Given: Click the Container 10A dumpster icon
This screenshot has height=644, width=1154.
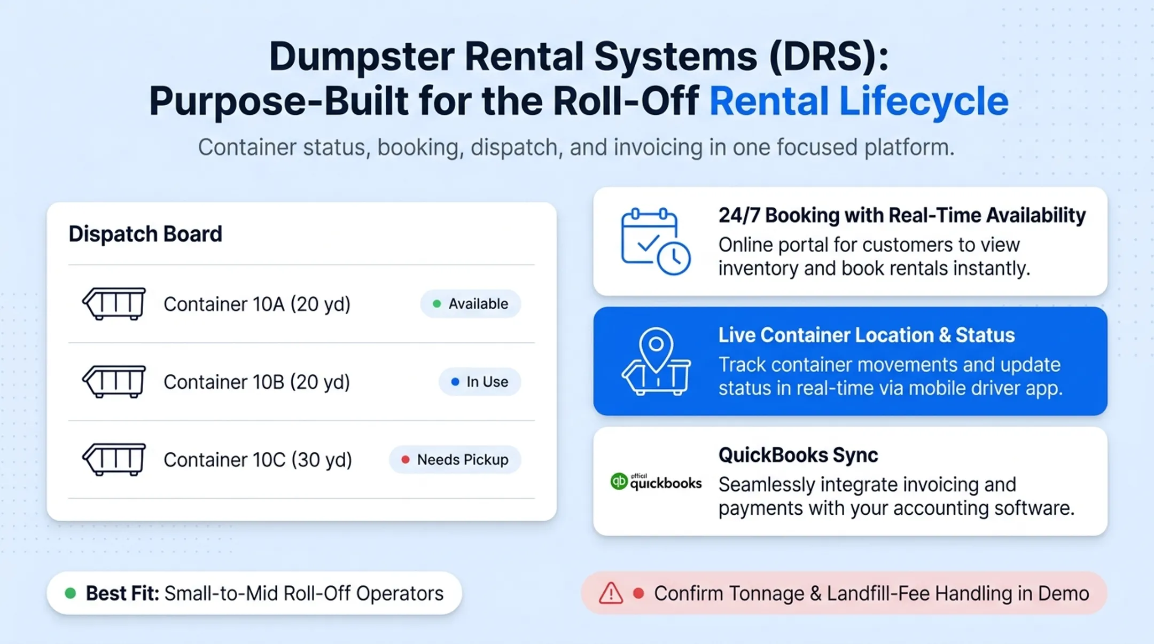Looking at the screenshot, I should [x=114, y=303].
